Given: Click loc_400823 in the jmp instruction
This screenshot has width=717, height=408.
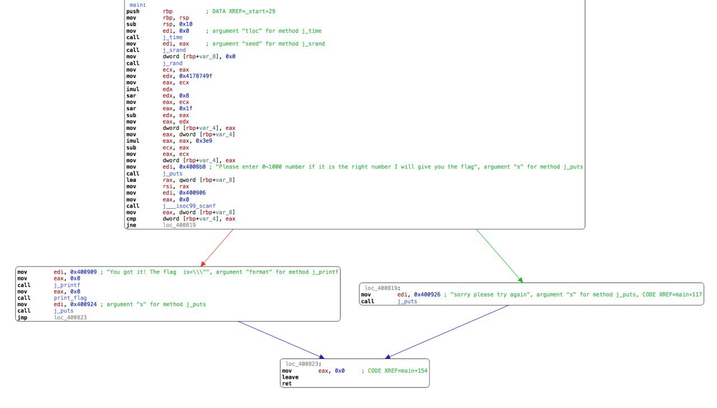Looking at the screenshot, I should [70, 317].
